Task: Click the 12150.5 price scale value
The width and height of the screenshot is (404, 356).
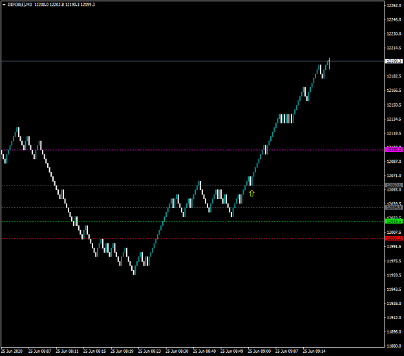Action: [x=394, y=105]
